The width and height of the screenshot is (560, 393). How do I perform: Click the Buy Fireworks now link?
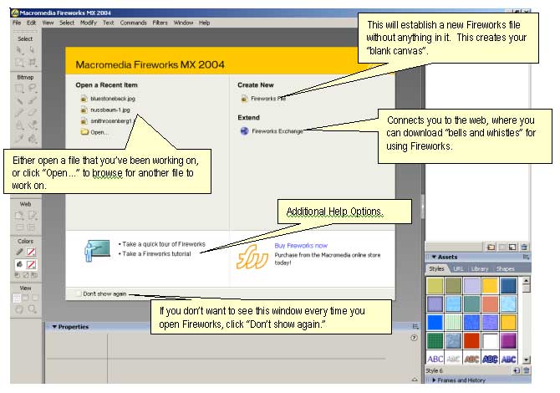point(301,246)
